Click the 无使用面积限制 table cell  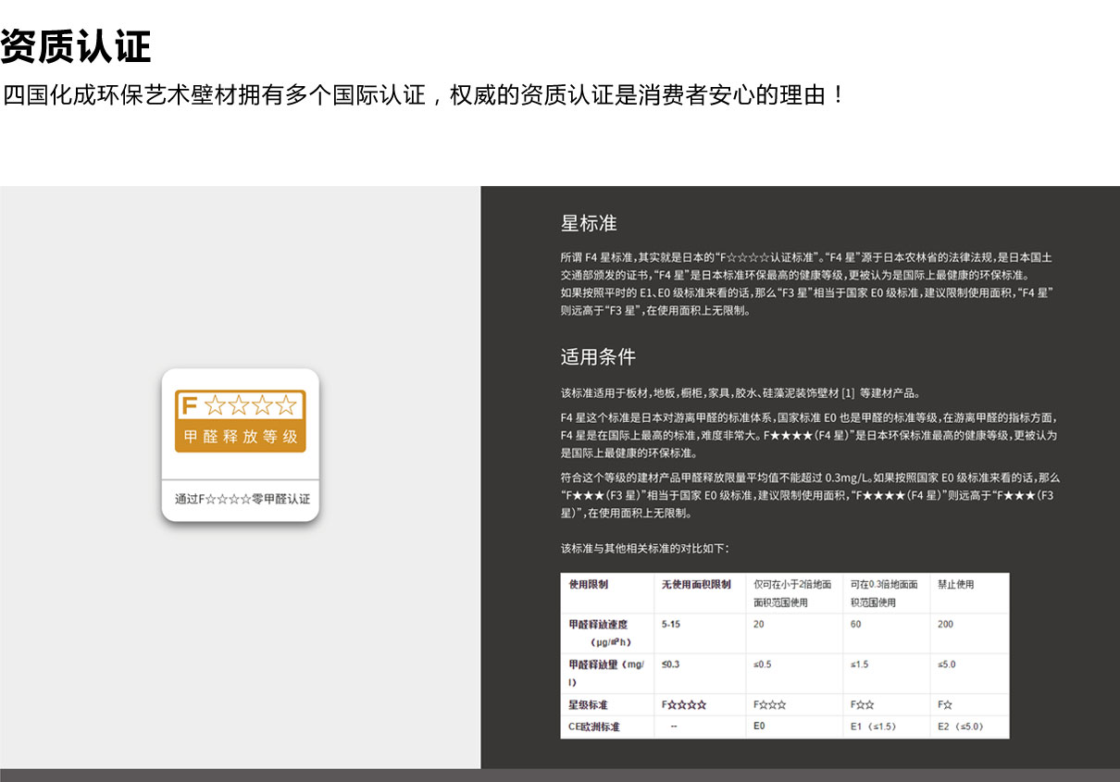tap(696, 585)
